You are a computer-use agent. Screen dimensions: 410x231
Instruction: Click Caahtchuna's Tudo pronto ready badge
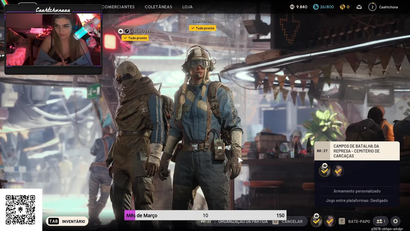(x=202, y=28)
